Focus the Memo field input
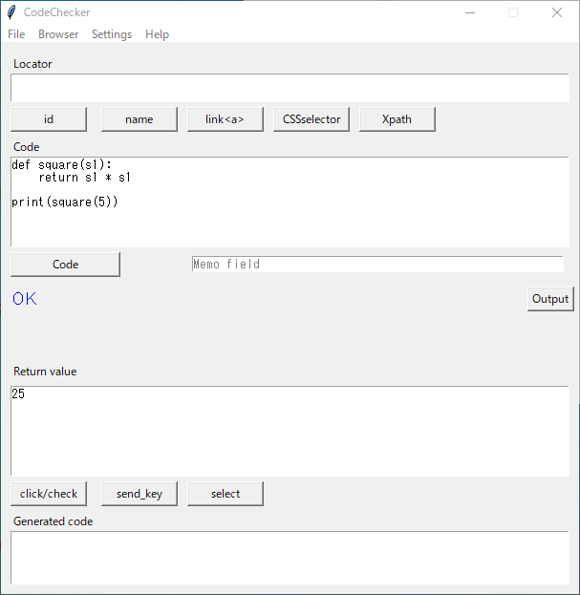 pos(377,265)
